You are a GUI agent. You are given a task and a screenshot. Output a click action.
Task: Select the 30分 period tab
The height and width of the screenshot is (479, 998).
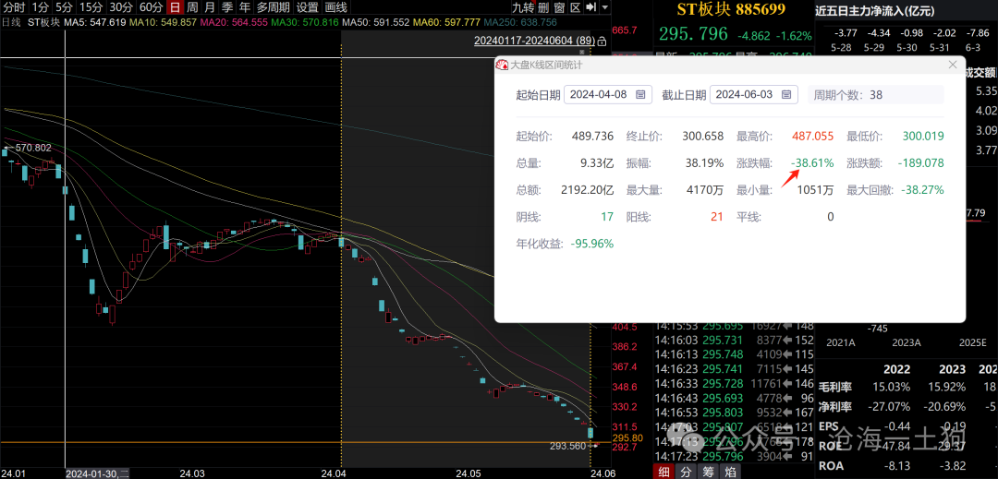pyautogui.click(x=121, y=7)
